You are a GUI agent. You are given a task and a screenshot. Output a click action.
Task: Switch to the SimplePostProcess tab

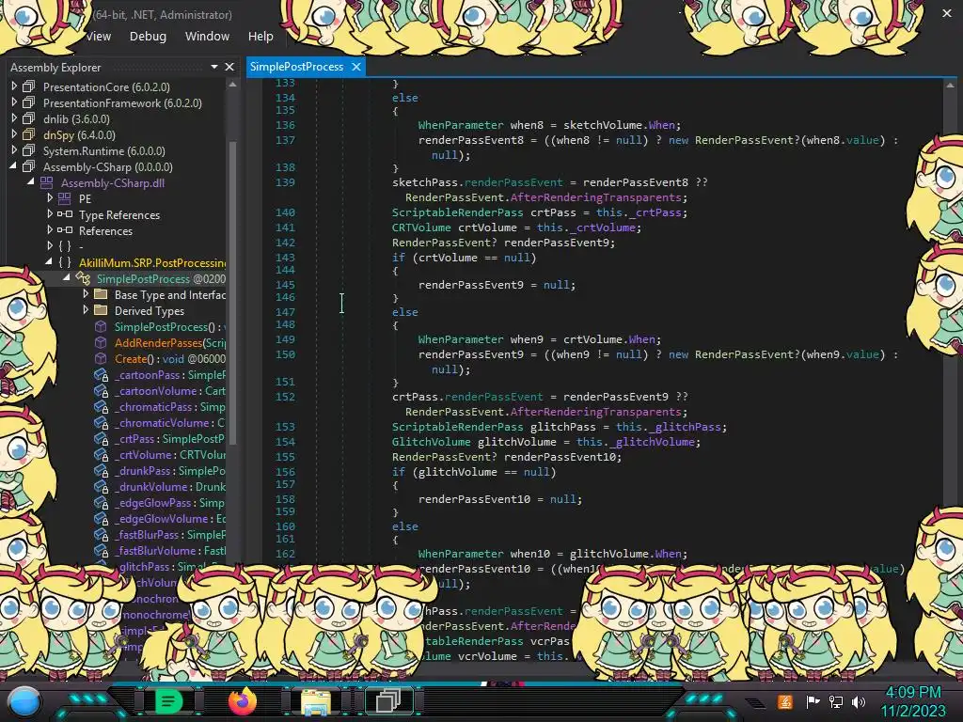(296, 67)
